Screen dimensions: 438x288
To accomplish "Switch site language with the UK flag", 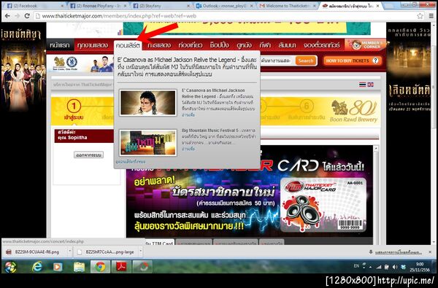I will click(370, 85).
